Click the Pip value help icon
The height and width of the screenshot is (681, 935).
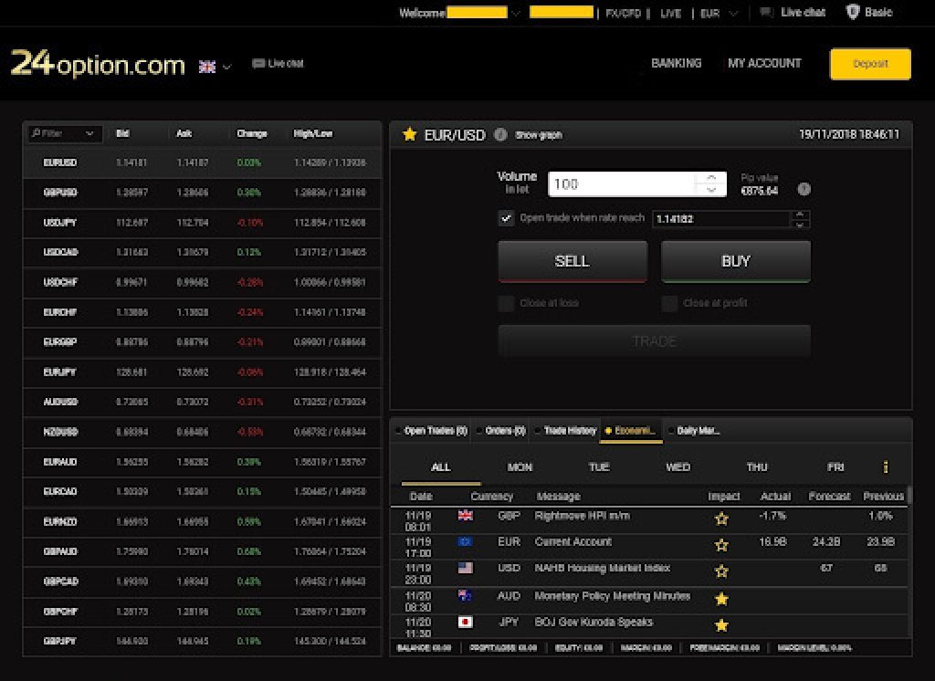tap(804, 189)
